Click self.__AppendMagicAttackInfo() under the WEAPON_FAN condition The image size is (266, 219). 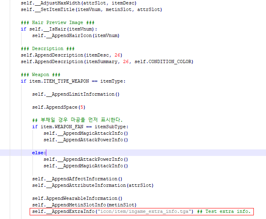pos(86,133)
